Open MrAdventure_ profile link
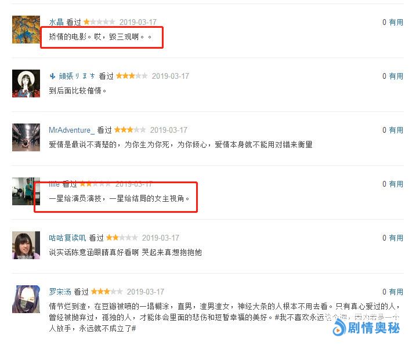 71,130
